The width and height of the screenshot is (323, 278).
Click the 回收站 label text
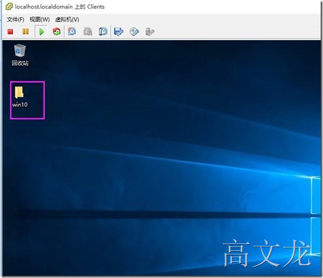[x=20, y=63]
